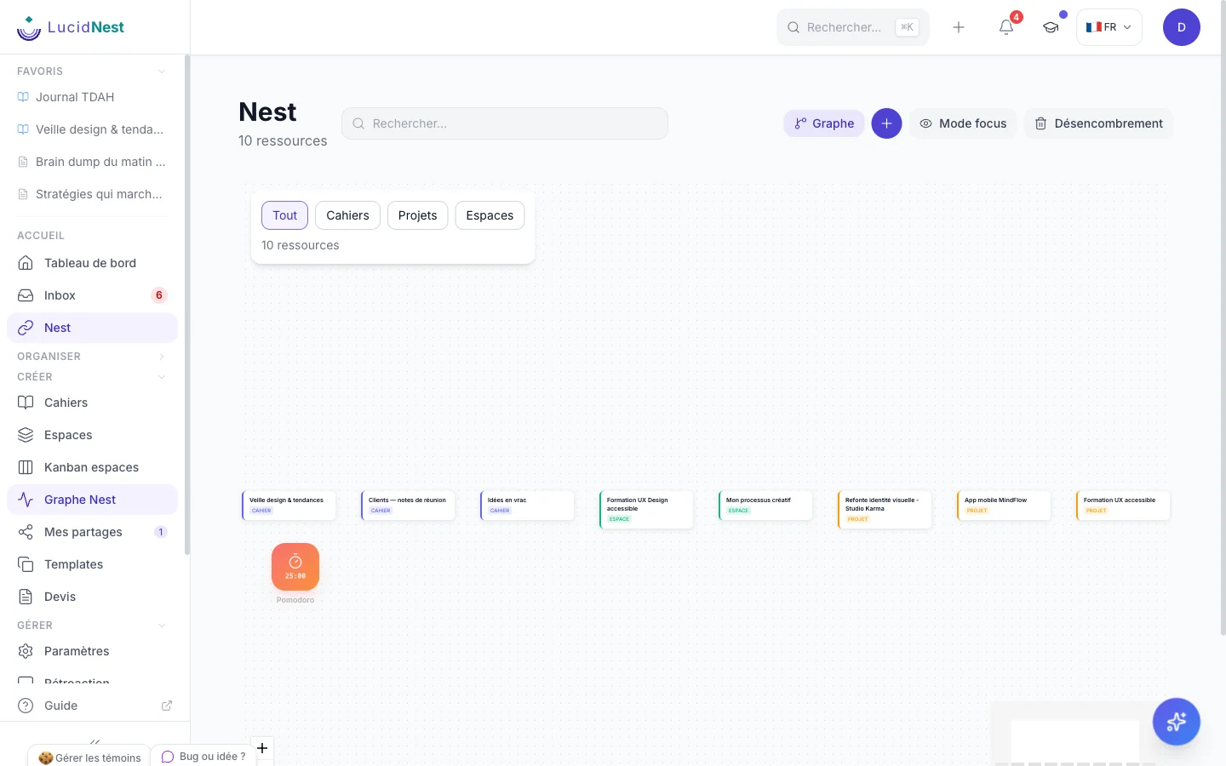Select Nest in sidebar

[92, 328]
